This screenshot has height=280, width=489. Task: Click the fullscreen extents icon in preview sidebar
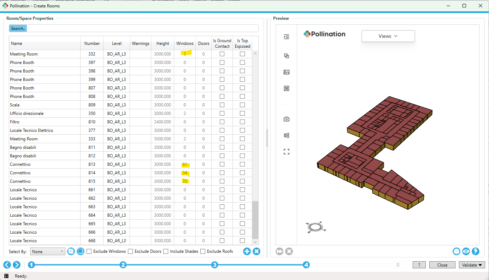tap(286, 151)
